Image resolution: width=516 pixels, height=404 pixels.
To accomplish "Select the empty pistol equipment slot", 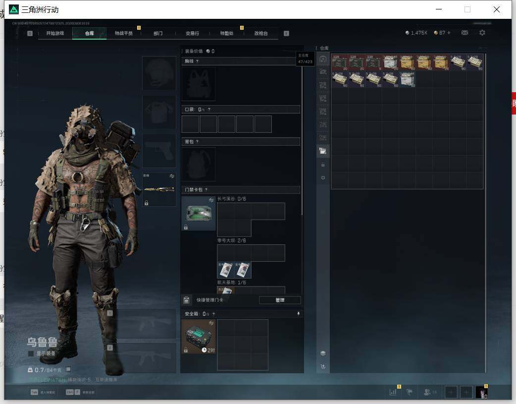I will pos(159,151).
